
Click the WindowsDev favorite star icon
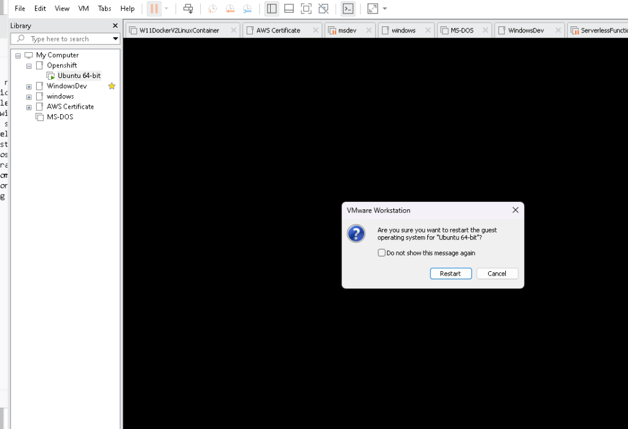(112, 86)
